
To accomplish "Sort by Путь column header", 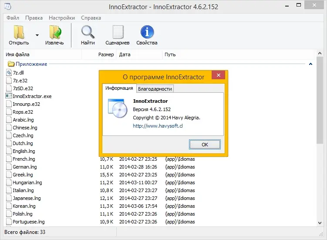I will tap(239, 54).
